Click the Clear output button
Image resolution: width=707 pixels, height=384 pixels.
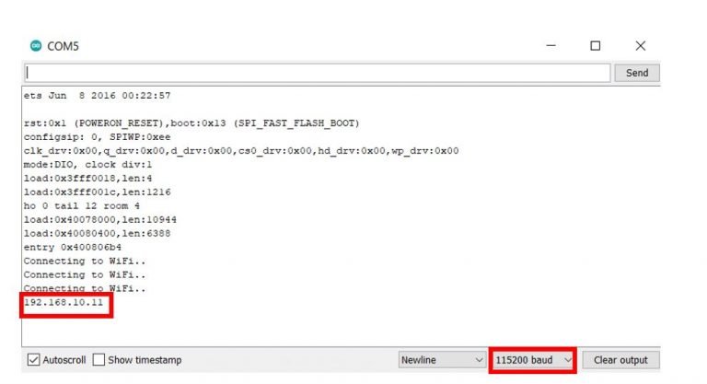click(620, 360)
